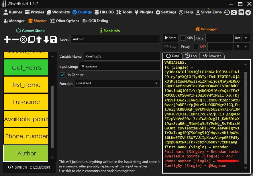
Task: Remove selected block with minus icon
Action: point(15,39)
